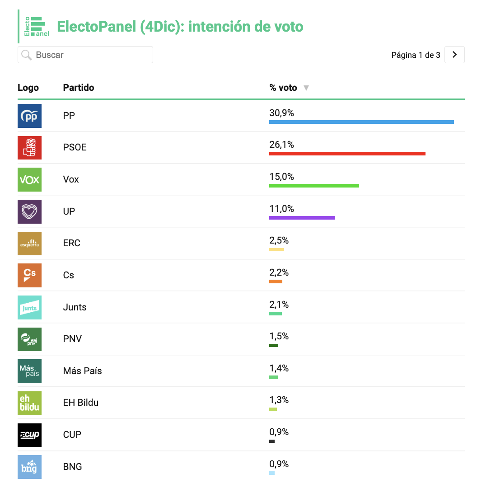Image resolution: width=477 pixels, height=488 pixels.
Task: Click the Partido column header
Action: tap(79, 88)
